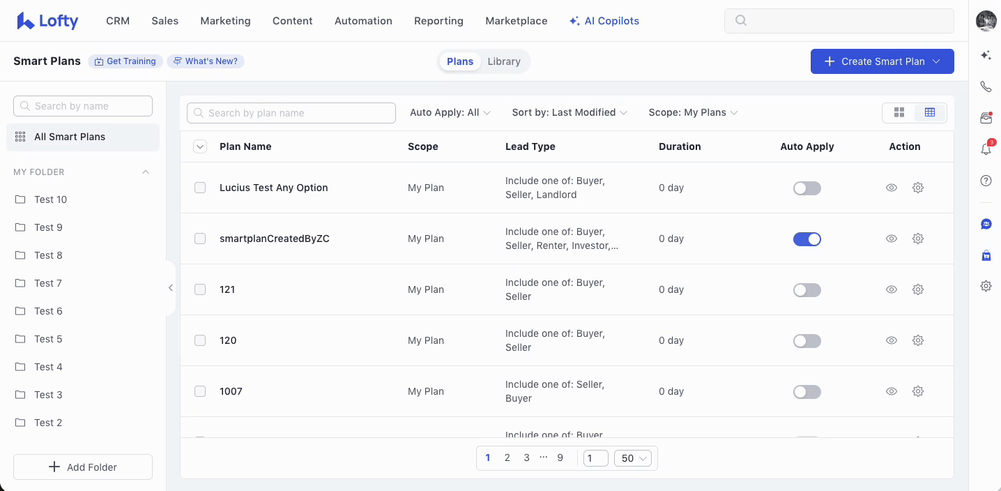
Task: Open help question mark icon
Action: (x=986, y=181)
